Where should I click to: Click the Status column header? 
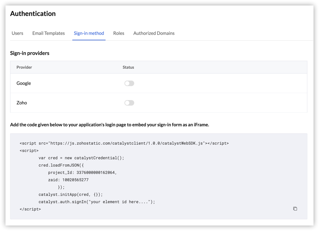128,67
